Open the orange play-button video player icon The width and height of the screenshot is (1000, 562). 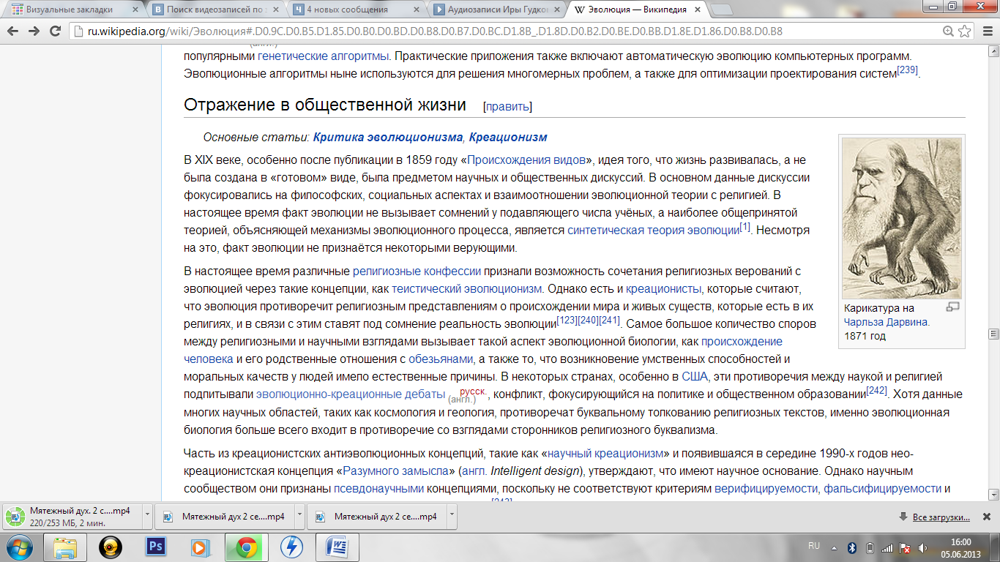pos(199,547)
